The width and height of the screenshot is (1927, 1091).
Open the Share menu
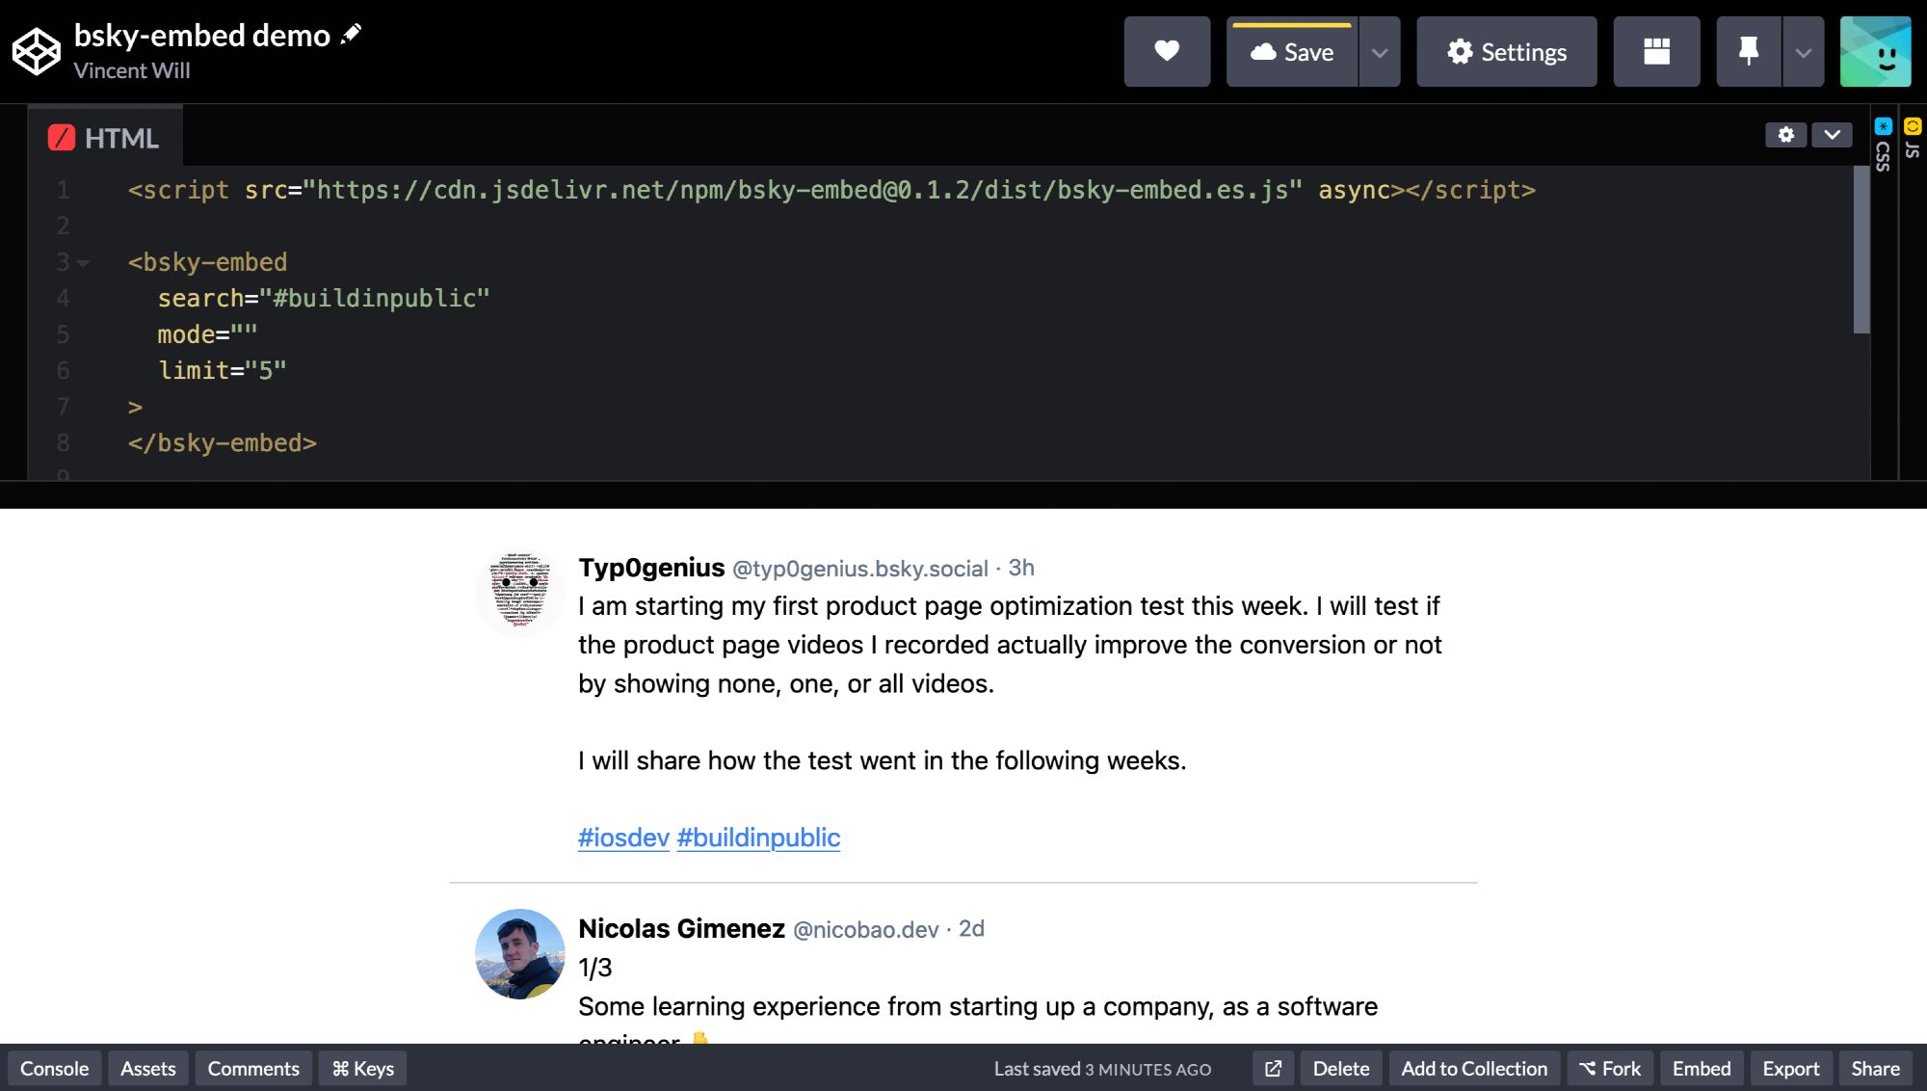pyautogui.click(x=1875, y=1069)
